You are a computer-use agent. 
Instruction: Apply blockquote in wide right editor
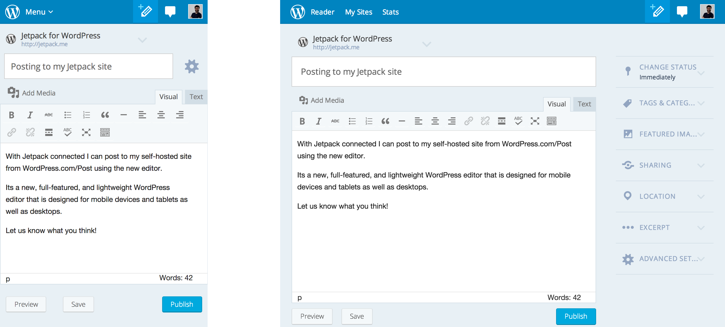tap(385, 121)
